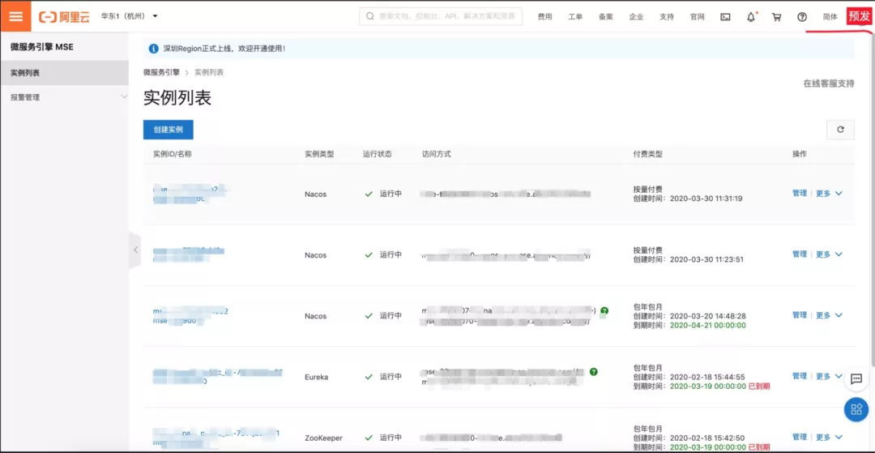Click the Alibaba Cloud logo

(x=64, y=17)
